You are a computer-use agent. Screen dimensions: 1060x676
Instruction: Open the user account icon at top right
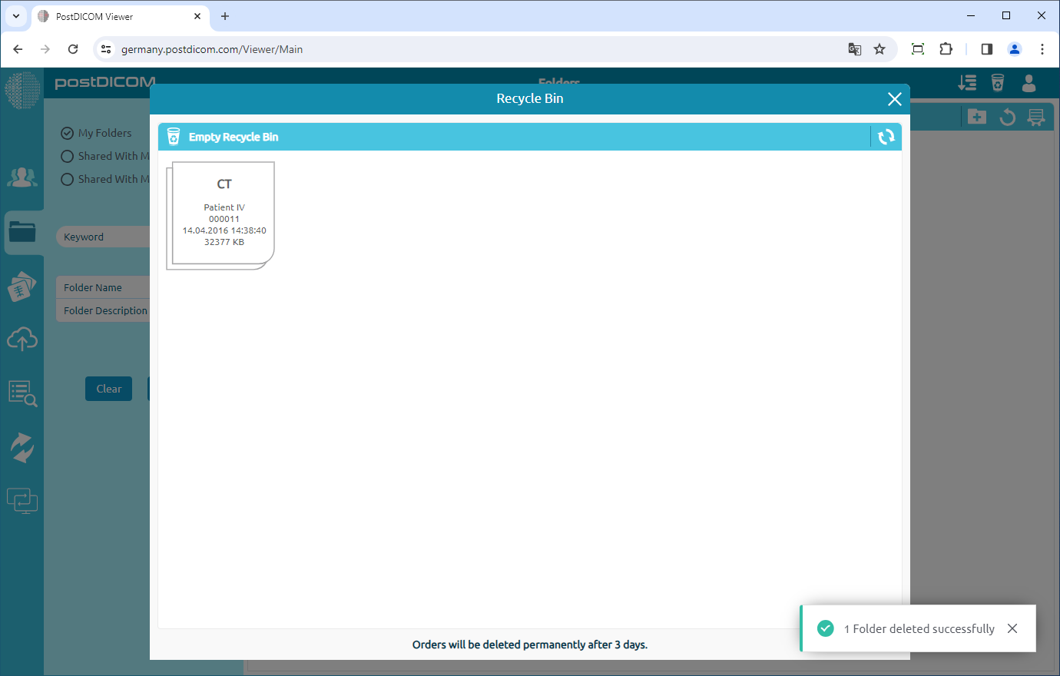click(1029, 82)
